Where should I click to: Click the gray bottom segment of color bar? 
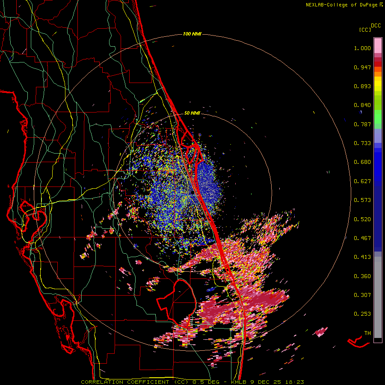point(378,297)
